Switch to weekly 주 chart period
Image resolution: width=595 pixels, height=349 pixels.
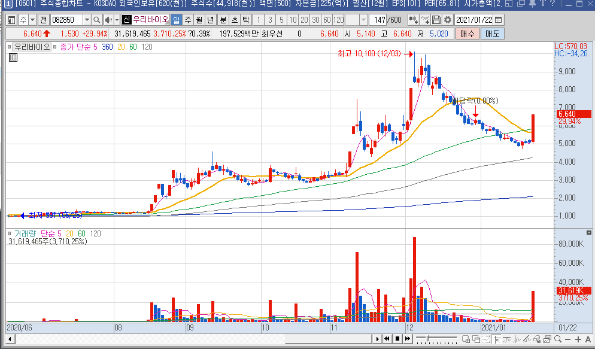[188, 20]
